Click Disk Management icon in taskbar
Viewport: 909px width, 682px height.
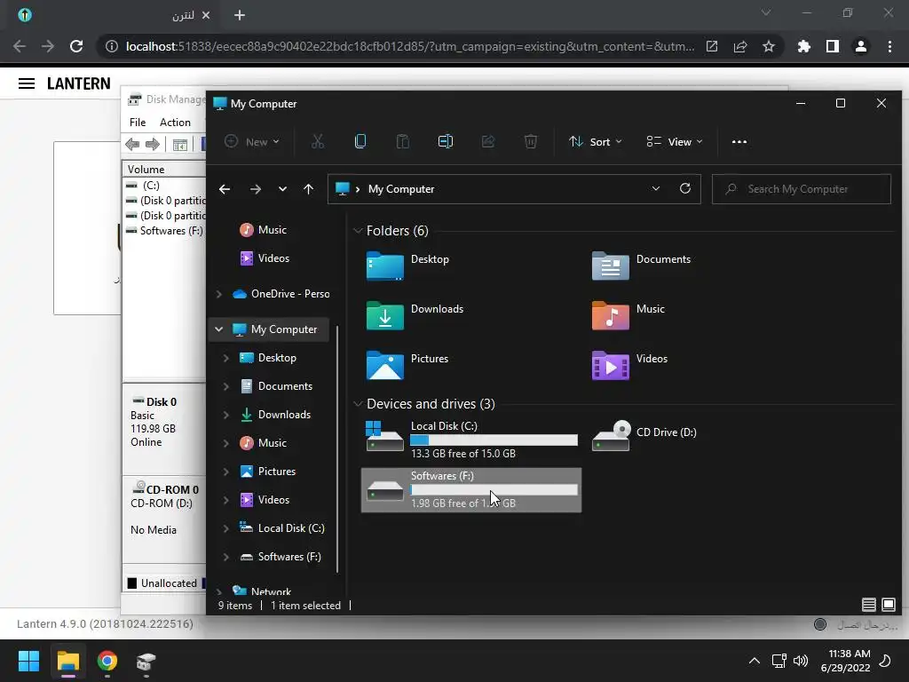[x=146, y=662]
